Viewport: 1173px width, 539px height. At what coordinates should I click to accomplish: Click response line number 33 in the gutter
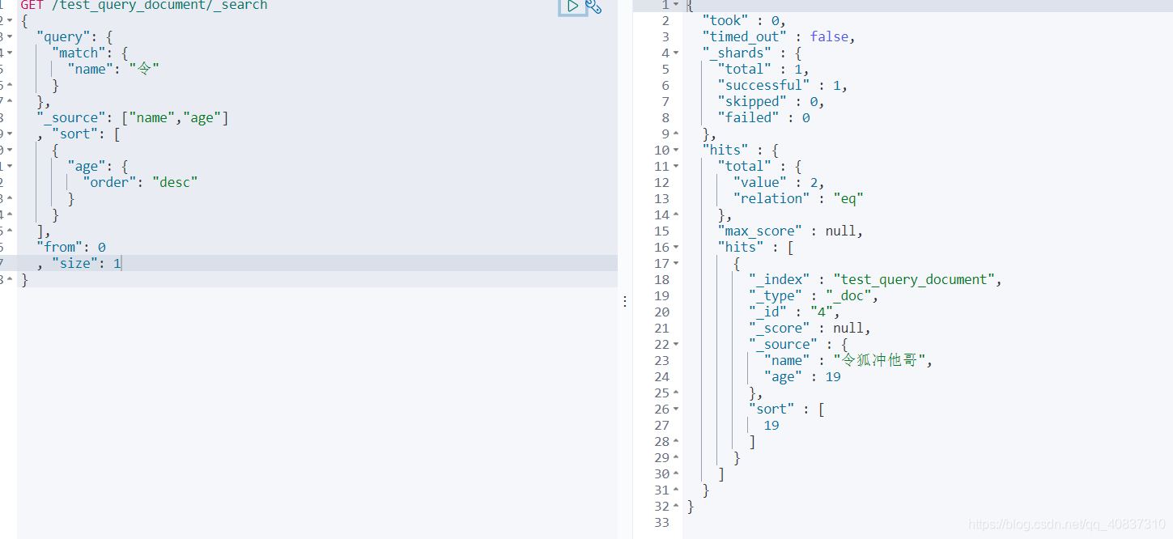click(662, 522)
